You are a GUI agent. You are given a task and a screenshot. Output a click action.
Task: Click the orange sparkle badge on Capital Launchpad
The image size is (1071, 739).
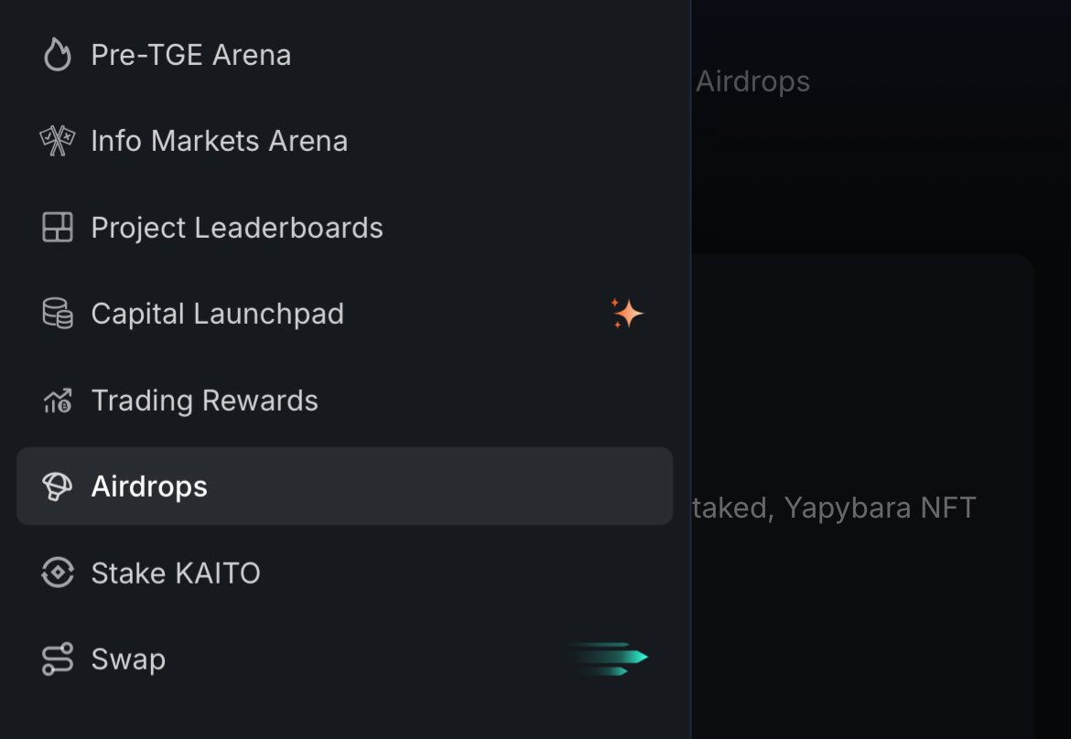click(x=627, y=314)
